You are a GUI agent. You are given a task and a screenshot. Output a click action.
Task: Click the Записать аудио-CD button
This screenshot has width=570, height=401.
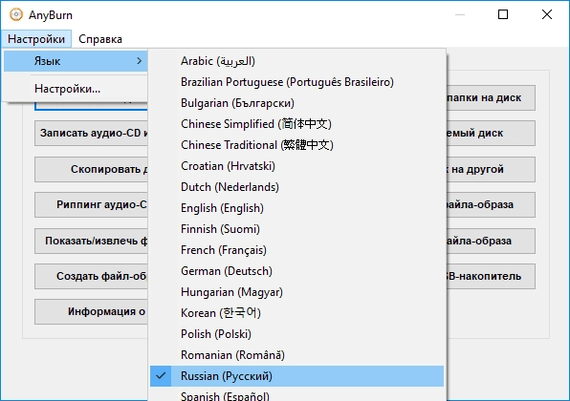(x=91, y=133)
